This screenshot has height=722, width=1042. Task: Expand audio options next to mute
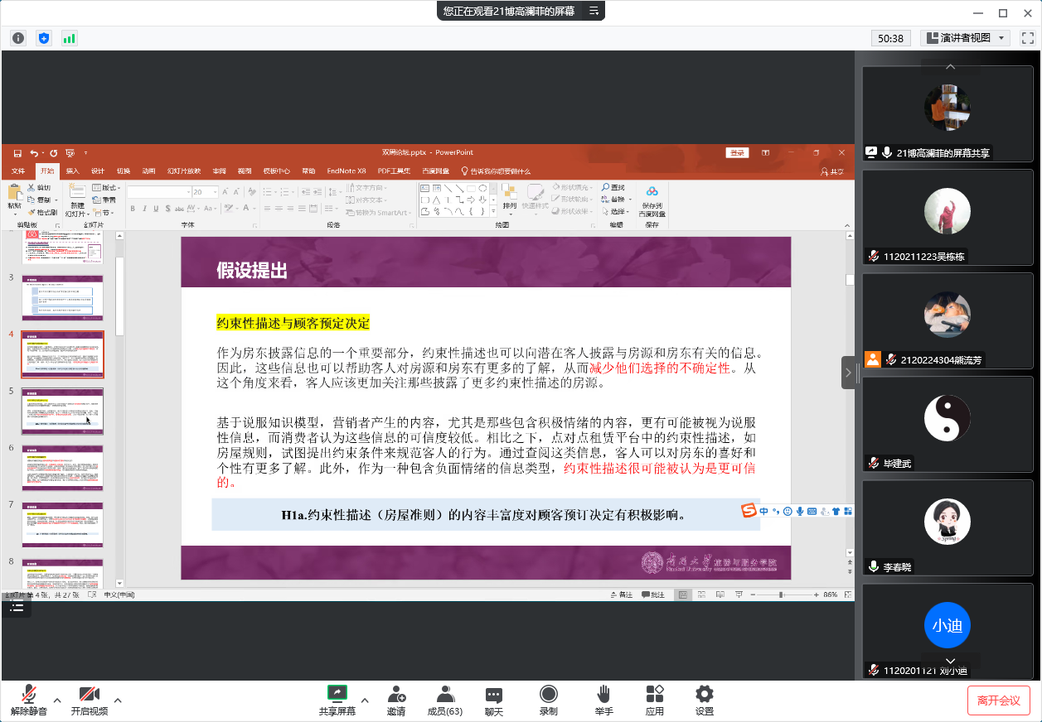point(57,700)
